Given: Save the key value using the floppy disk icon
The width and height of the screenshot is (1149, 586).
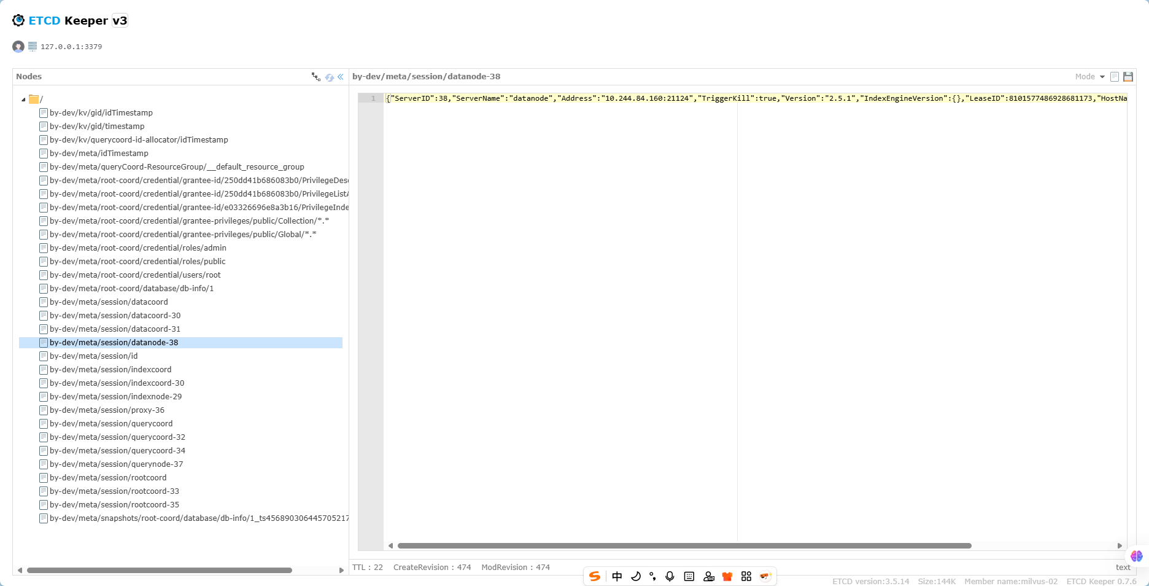Looking at the screenshot, I should tap(1128, 76).
